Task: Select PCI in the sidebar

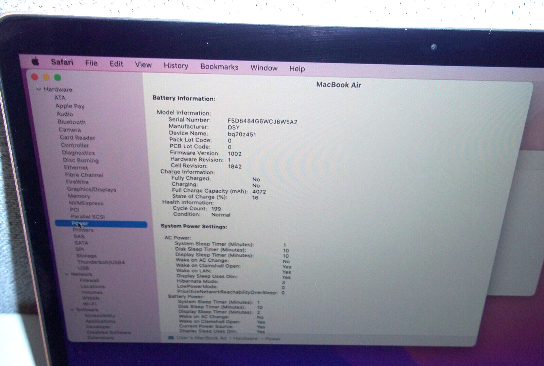Action: coord(74,210)
